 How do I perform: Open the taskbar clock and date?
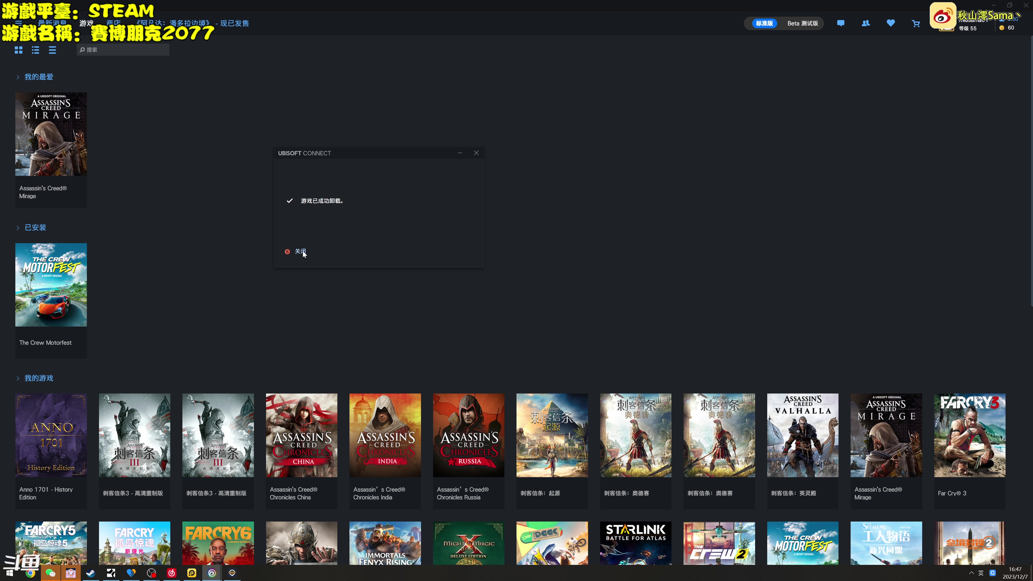pyautogui.click(x=1015, y=573)
